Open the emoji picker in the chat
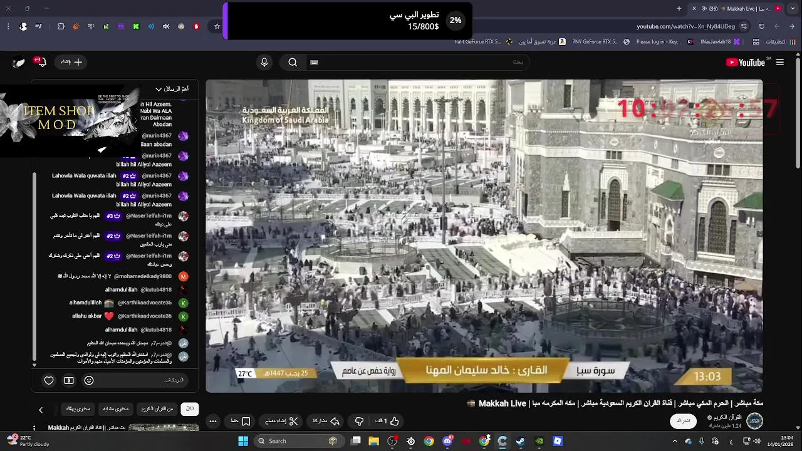 [x=89, y=380]
